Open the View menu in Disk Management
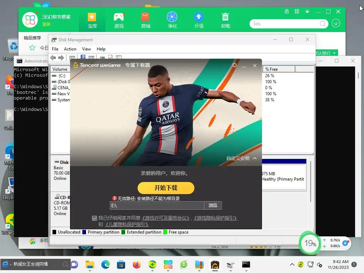This screenshot has width=364, height=273. click(x=86, y=49)
